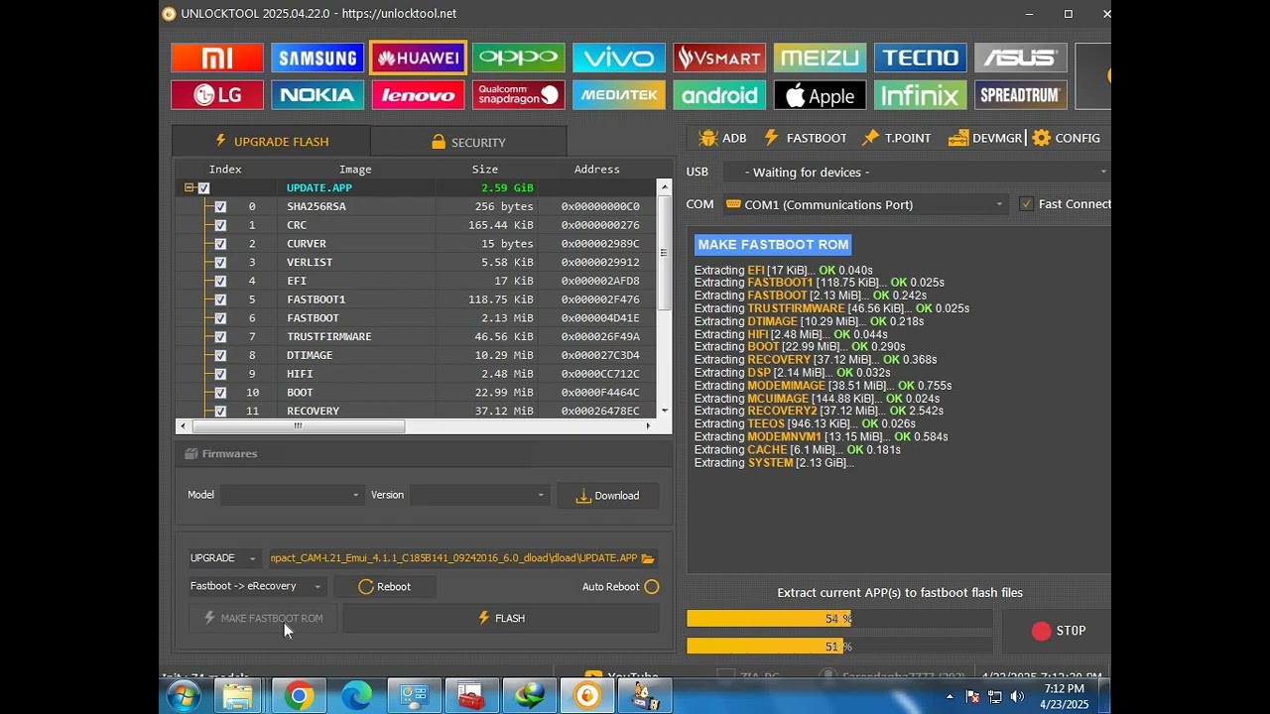Open the DEVMGR tab

click(985, 138)
